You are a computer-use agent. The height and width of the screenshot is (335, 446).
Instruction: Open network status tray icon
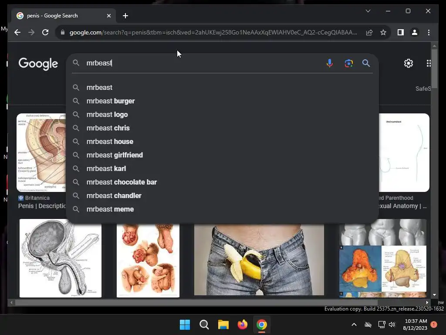click(x=382, y=325)
